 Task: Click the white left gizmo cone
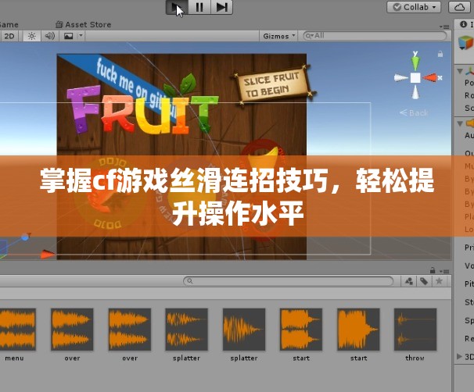(400, 78)
